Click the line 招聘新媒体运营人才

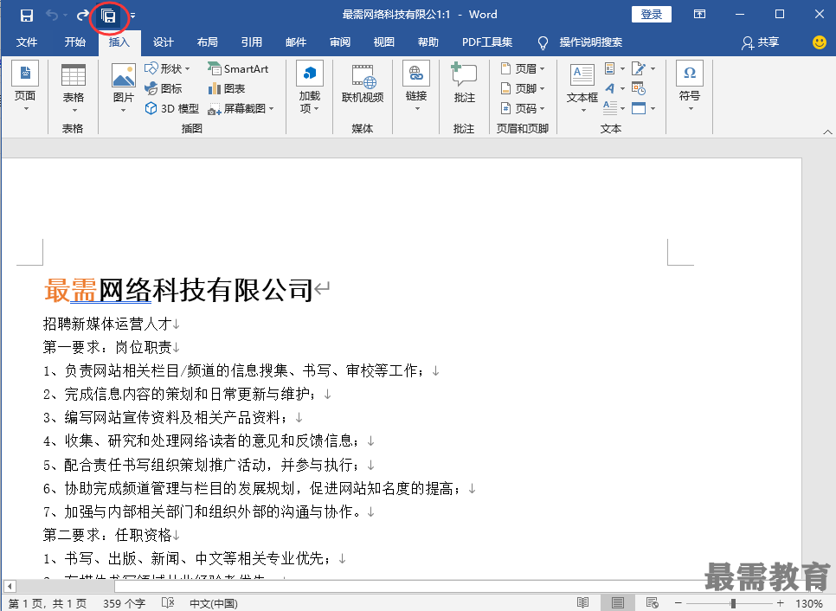point(107,324)
